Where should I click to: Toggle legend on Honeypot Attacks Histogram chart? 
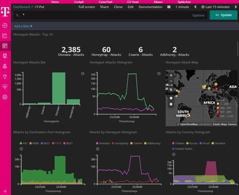159,73
